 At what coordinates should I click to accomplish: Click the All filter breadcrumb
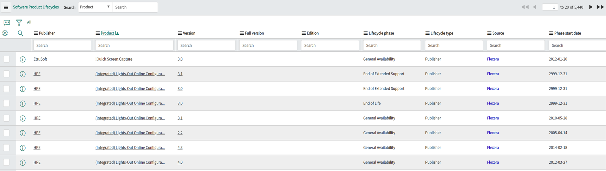pyautogui.click(x=29, y=22)
